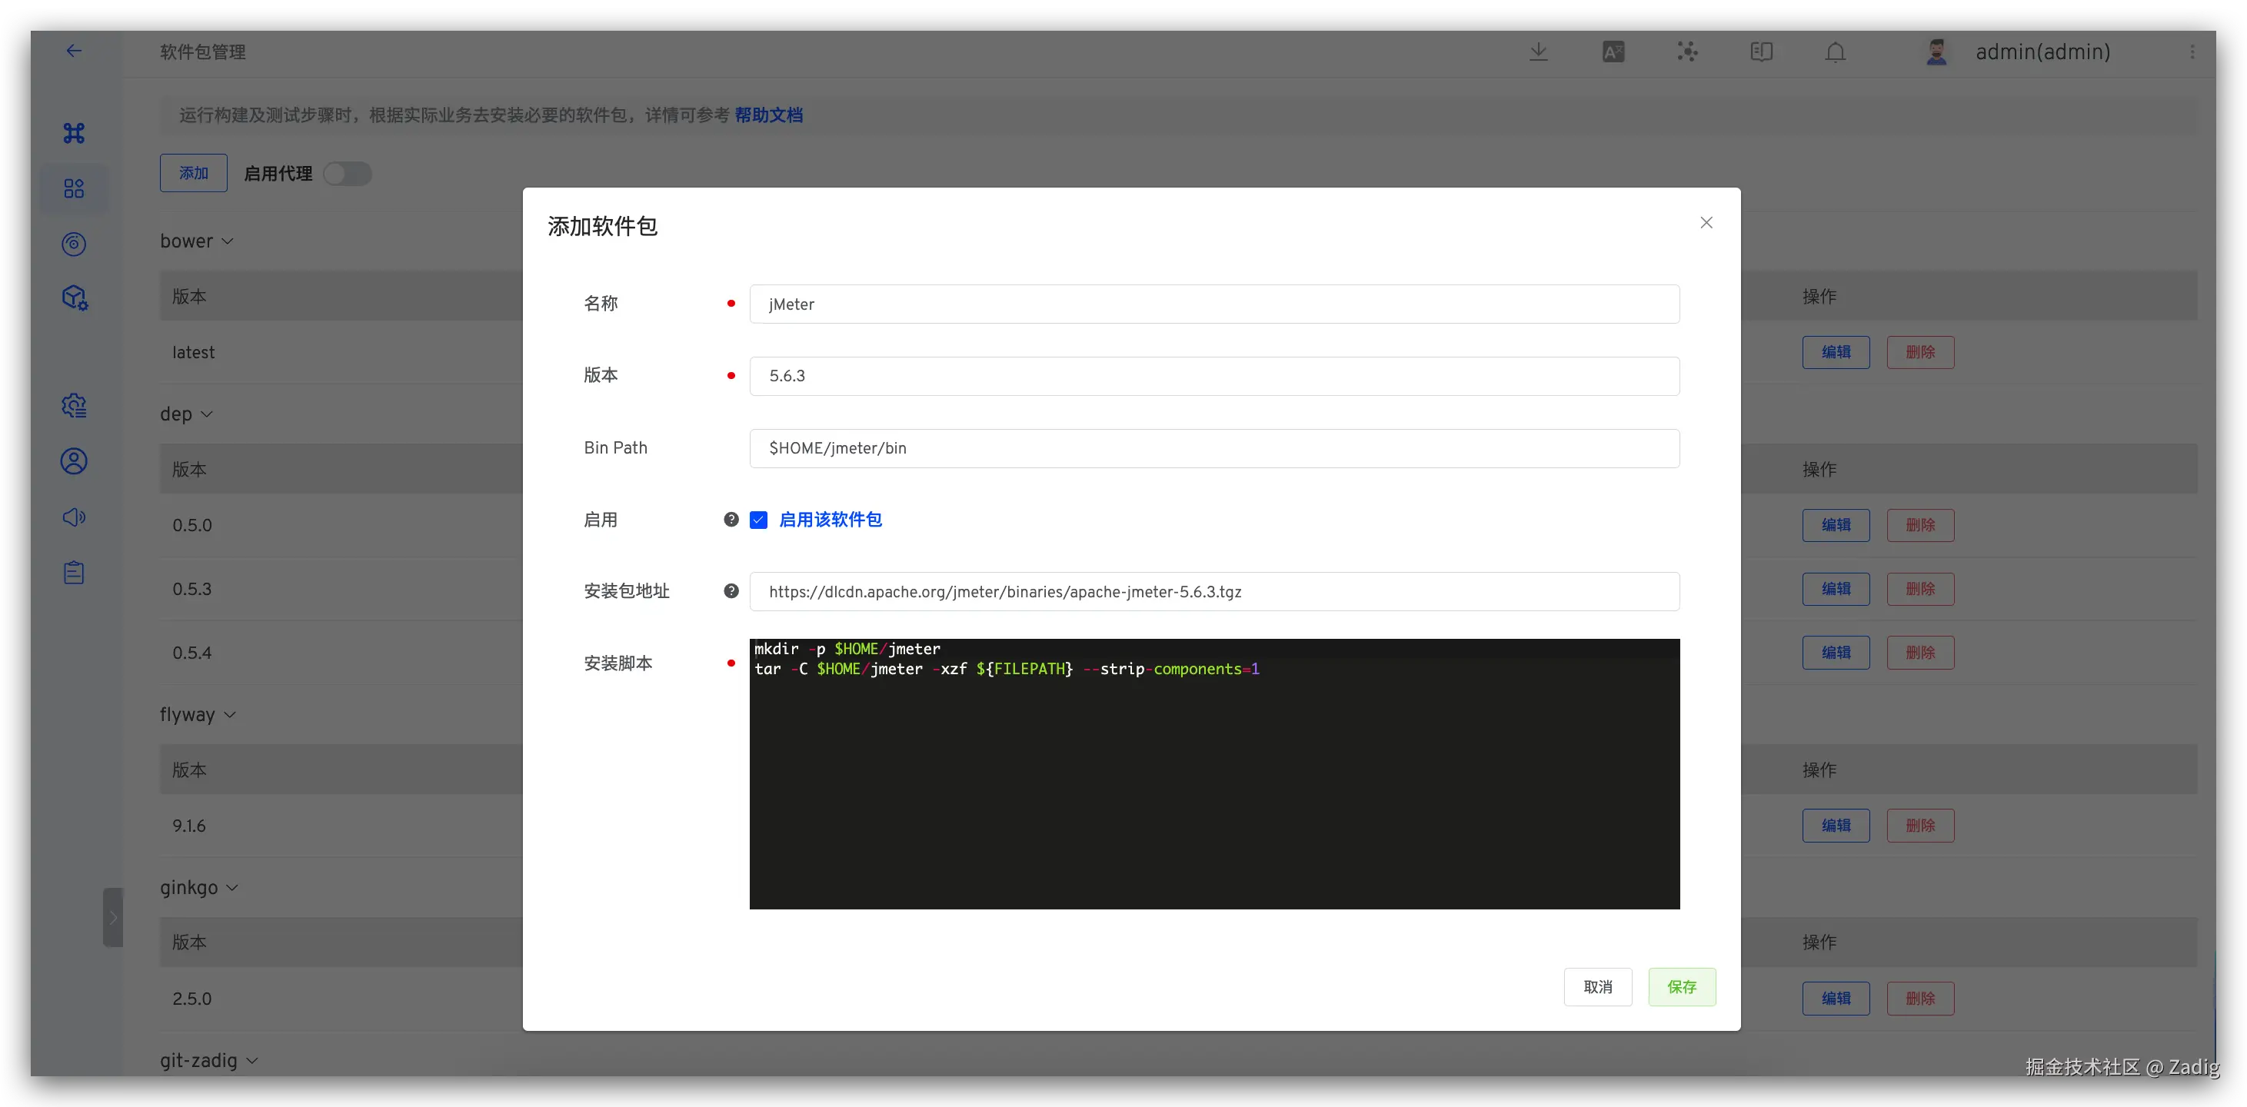Click the help docs book icon

[x=1761, y=52]
